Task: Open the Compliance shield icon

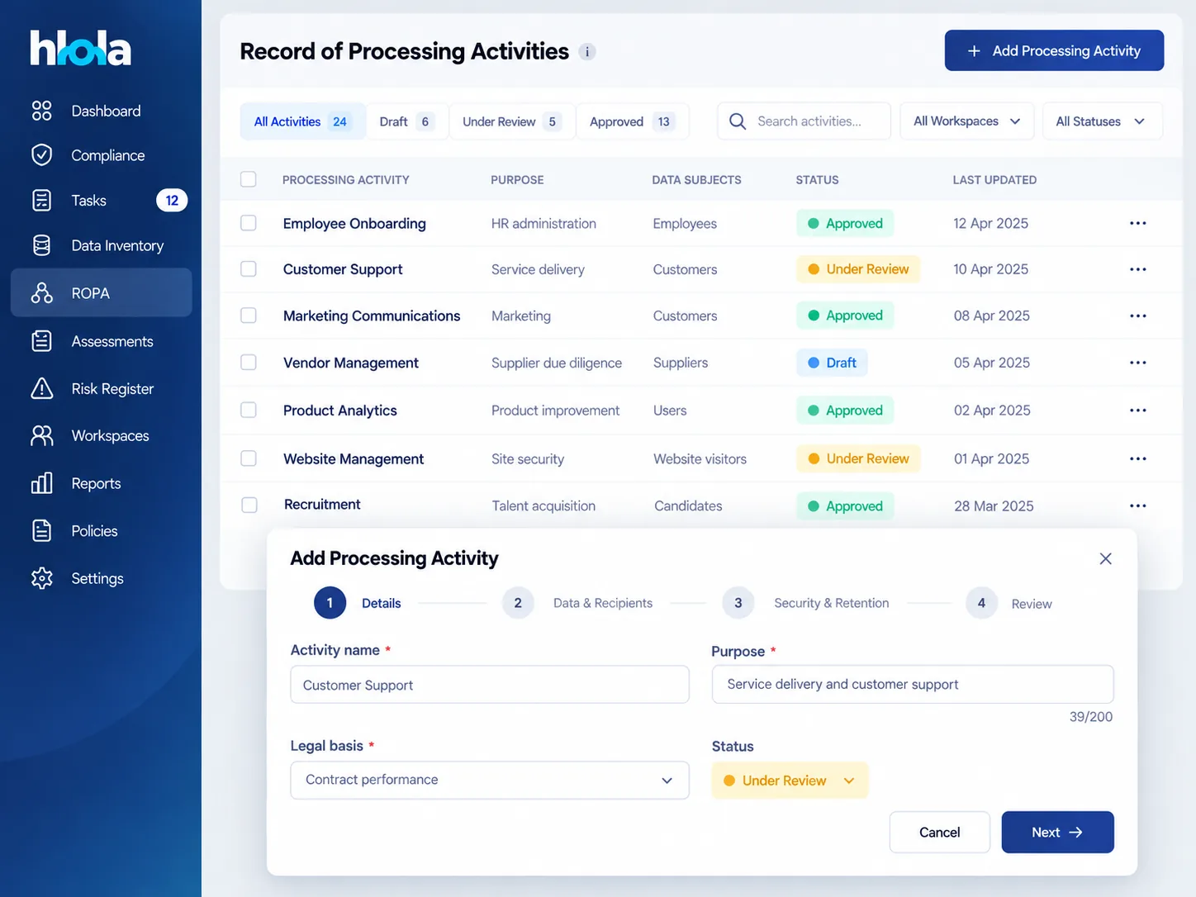Action: click(x=42, y=155)
